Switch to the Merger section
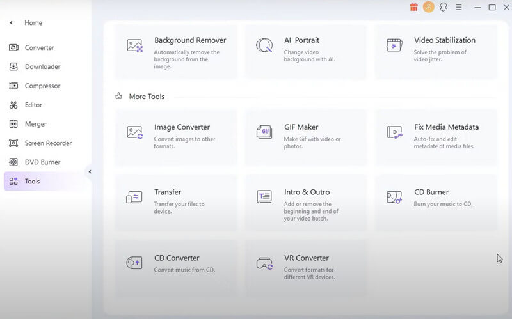The height and width of the screenshot is (319, 512). pyautogui.click(x=35, y=124)
